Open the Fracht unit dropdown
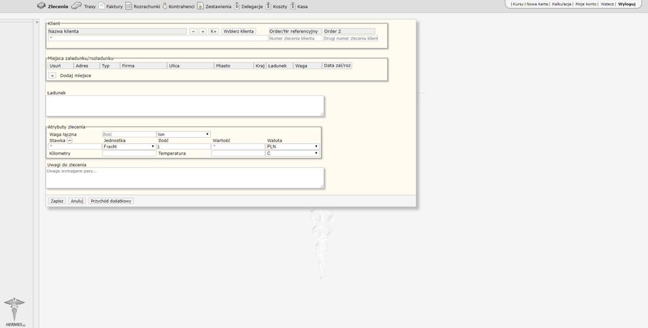 tap(129, 147)
